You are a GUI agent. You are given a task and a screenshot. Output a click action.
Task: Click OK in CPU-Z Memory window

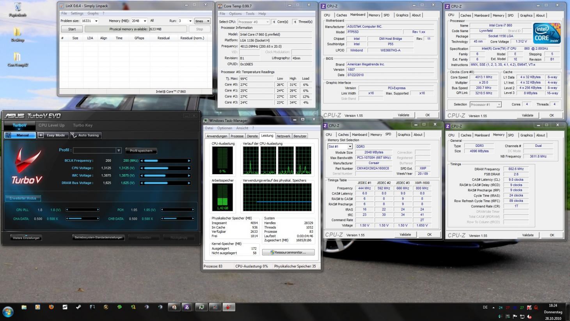pyautogui.click(x=552, y=235)
